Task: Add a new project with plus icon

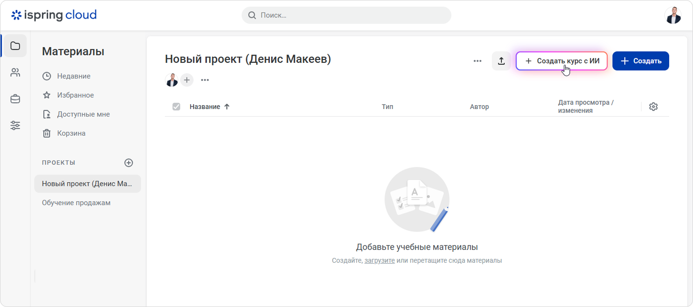Action: click(x=129, y=163)
